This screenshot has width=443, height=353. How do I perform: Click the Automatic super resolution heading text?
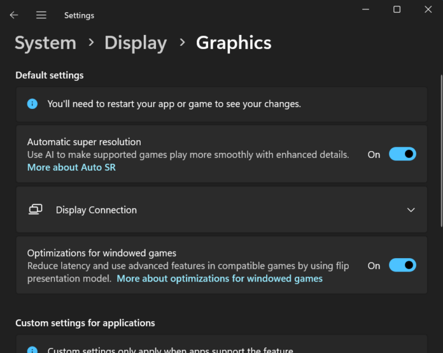point(84,141)
